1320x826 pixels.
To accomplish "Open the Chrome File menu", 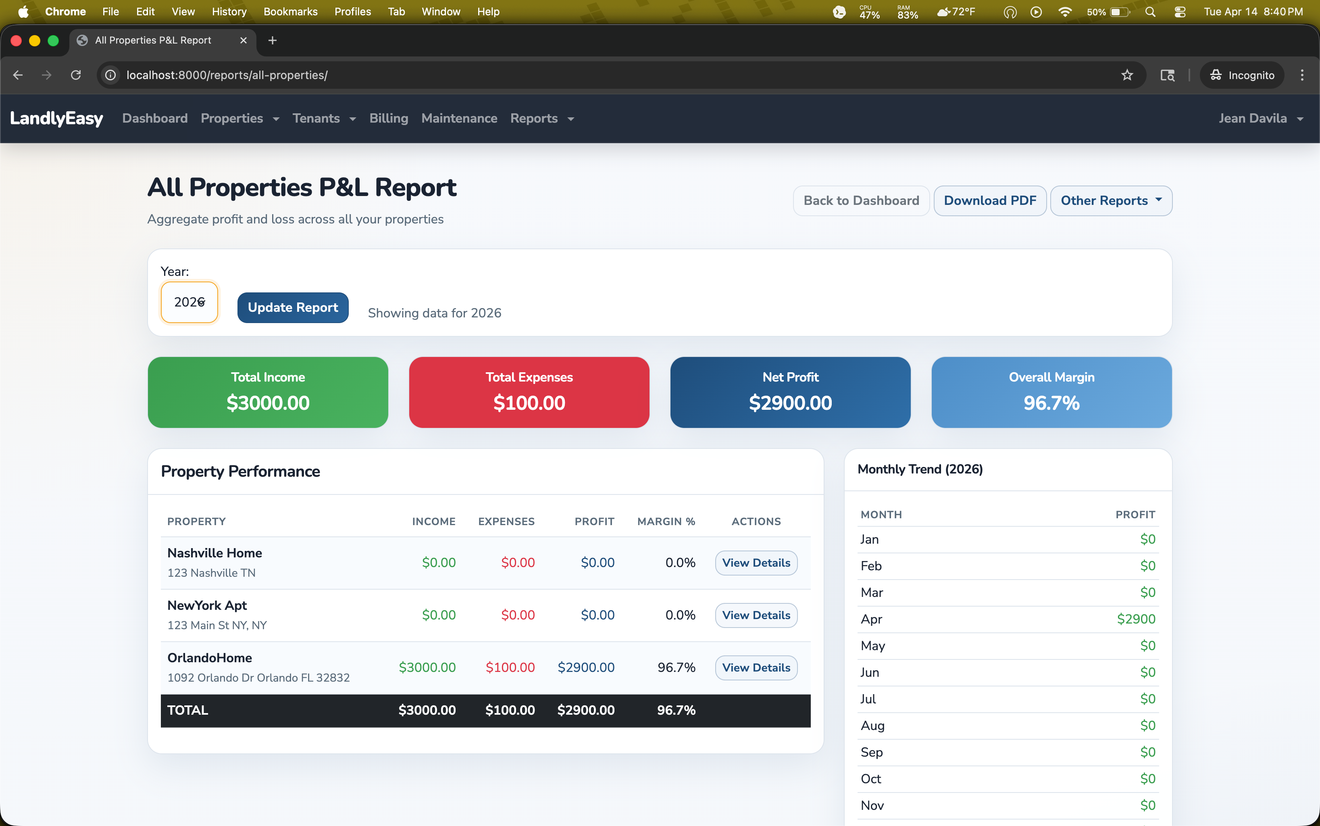I will (x=110, y=11).
